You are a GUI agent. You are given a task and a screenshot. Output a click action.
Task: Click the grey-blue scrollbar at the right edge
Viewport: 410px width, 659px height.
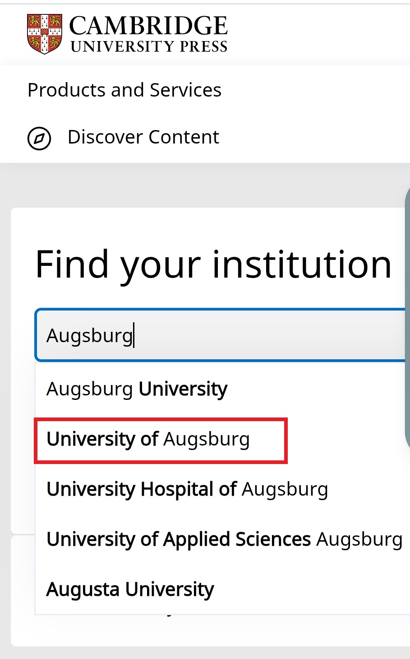point(407,316)
